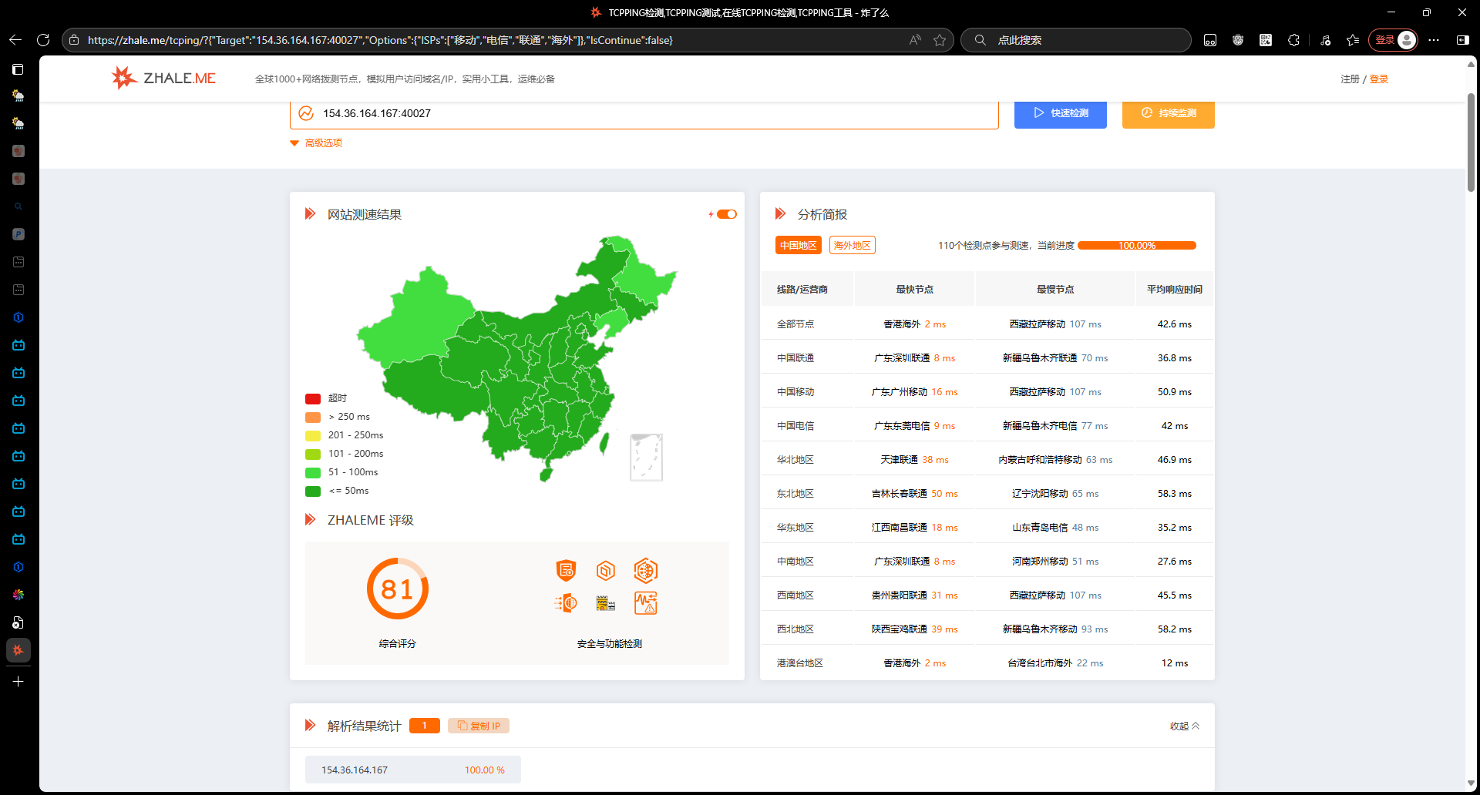
Task: Collapse the section using 收起
Action: pyautogui.click(x=1184, y=726)
